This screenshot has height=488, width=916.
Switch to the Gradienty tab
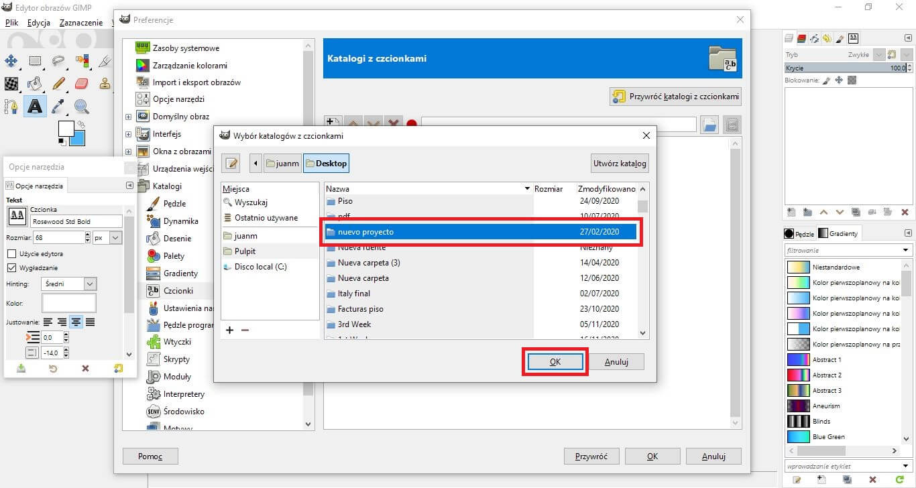click(838, 234)
